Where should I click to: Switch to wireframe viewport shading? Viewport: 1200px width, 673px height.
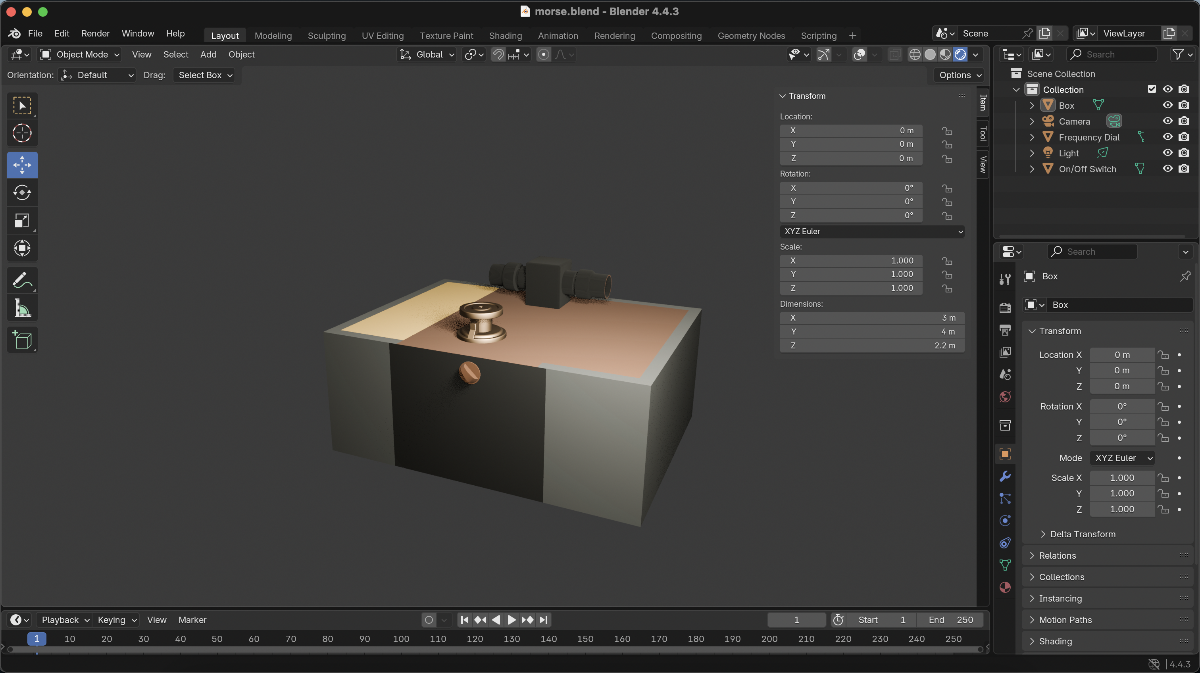click(x=915, y=54)
